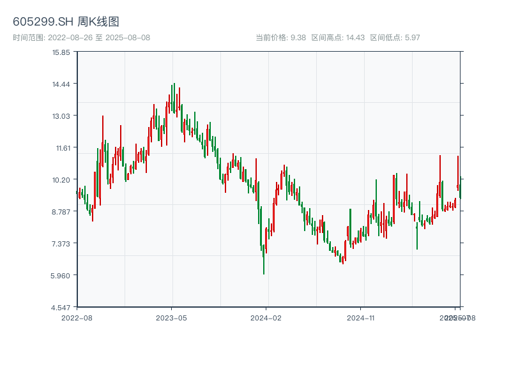Click the x-axis label 2023-05

click(171, 318)
